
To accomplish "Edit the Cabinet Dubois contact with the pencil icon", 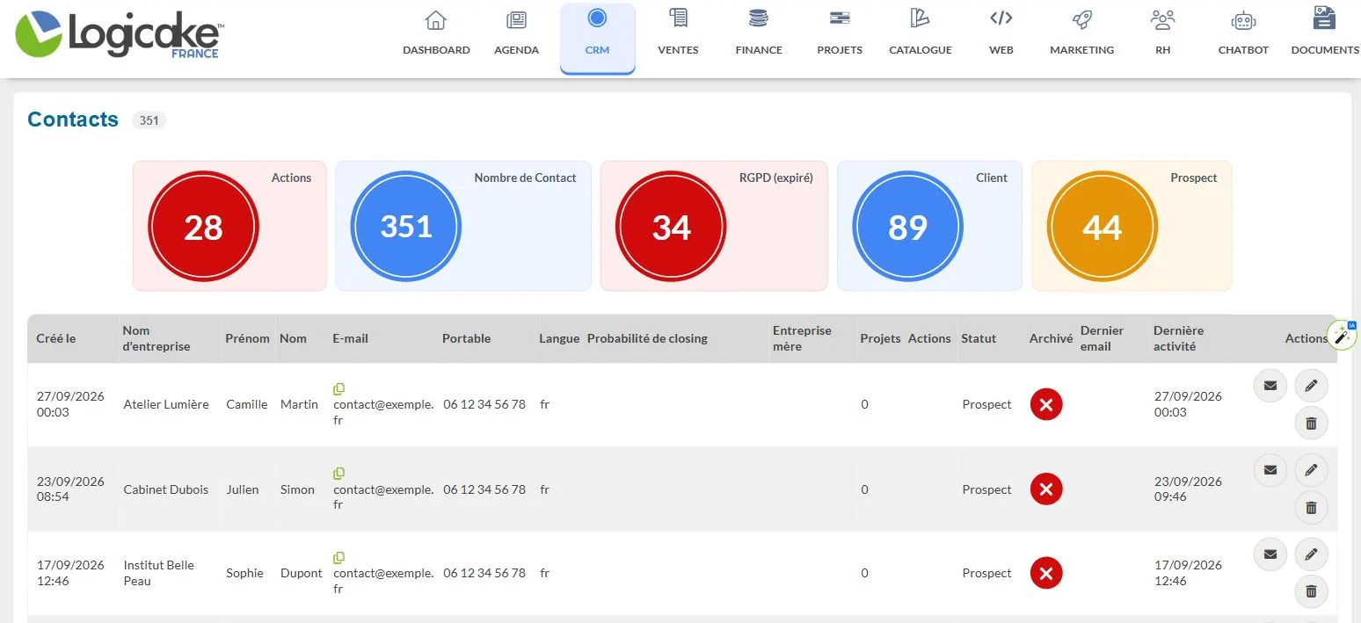I will (x=1311, y=470).
